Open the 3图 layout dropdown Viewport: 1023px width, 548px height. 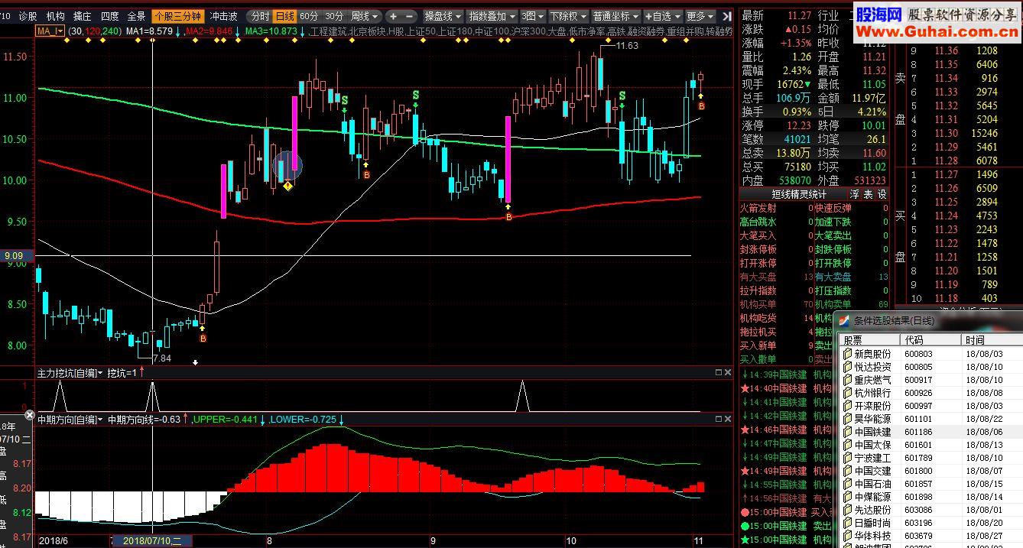click(x=531, y=16)
